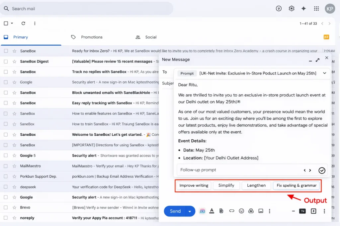Open the Send options dropdown arrow
Viewport: 340px width, 226px height.
[x=190, y=211]
